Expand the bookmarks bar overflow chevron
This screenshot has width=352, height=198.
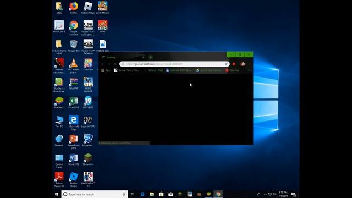point(249,70)
